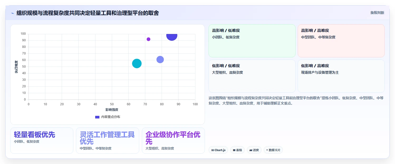Click the 进度 tag chip
The width and height of the screenshot is (395, 164).
coord(254,150)
